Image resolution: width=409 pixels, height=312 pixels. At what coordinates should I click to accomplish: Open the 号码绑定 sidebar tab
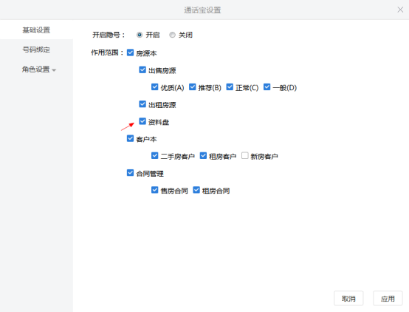coord(36,50)
